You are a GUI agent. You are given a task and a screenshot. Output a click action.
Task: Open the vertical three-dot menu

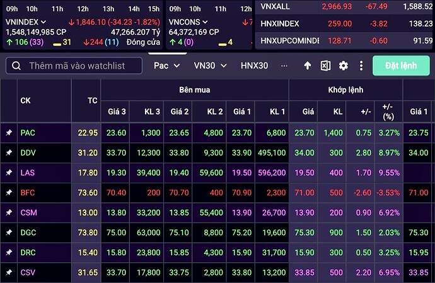[x=361, y=66]
